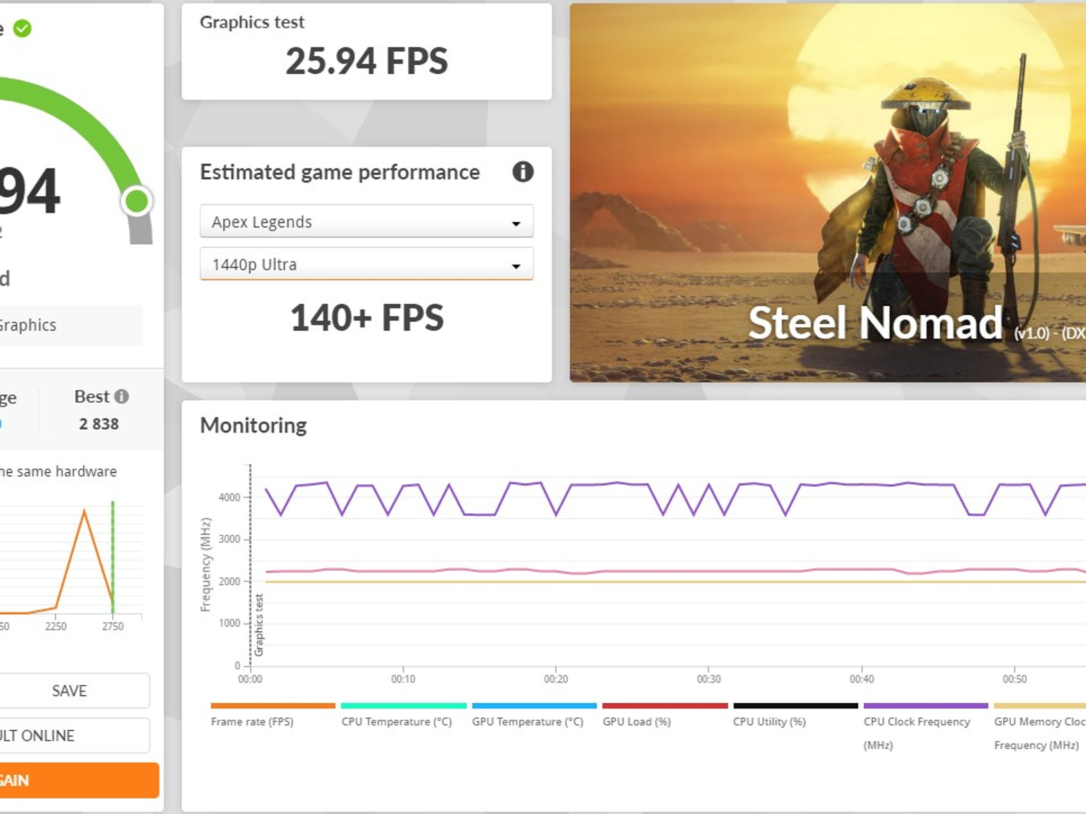Click the green score gauge indicator knob
Image resolution: width=1086 pixels, height=814 pixels.
[137, 201]
